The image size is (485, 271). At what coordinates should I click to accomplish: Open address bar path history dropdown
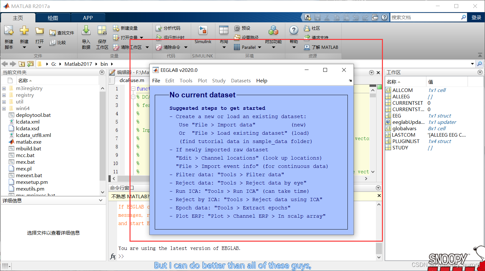[x=472, y=64]
